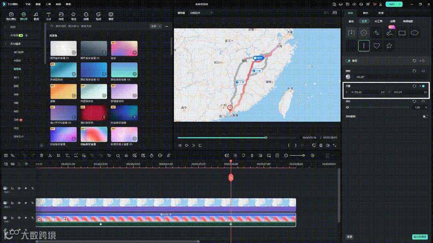Viewport: 433px width, 243px height.
Task: Click the shopping cart icon in title bar
Action: 375,4
